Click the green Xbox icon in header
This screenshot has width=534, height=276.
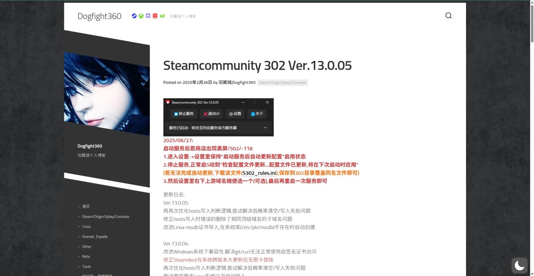pos(141,16)
